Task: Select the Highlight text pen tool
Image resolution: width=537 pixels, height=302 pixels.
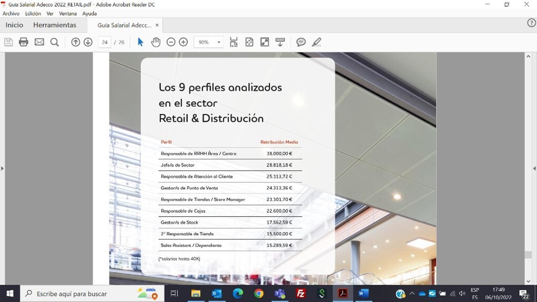Action: (x=316, y=42)
